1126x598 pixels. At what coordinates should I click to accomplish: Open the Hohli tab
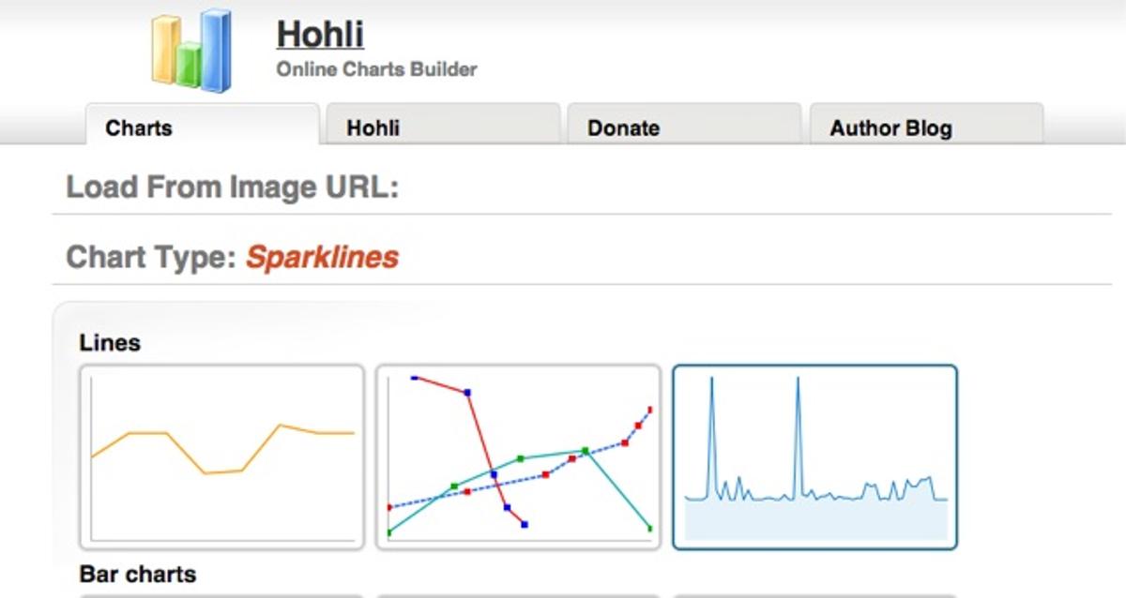tap(373, 128)
